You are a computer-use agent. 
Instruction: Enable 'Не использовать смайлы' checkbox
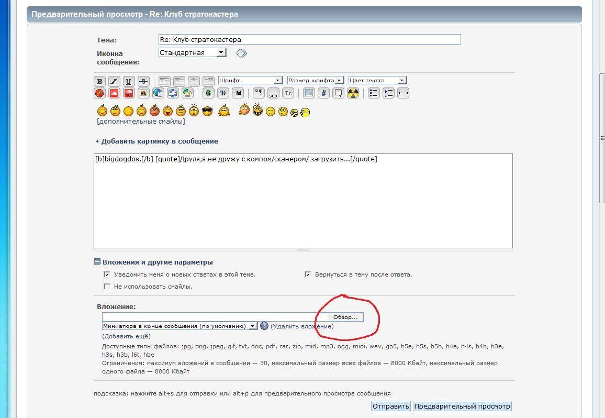tap(106, 287)
